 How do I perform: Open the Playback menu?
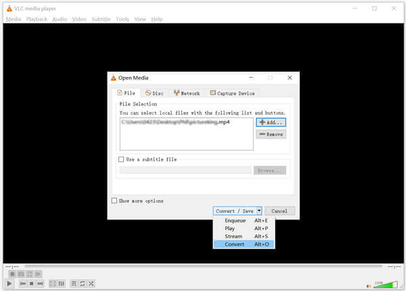point(37,19)
